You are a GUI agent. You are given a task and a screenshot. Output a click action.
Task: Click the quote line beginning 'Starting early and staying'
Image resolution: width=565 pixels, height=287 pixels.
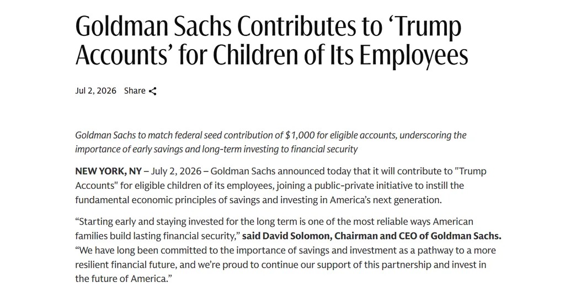click(274, 221)
